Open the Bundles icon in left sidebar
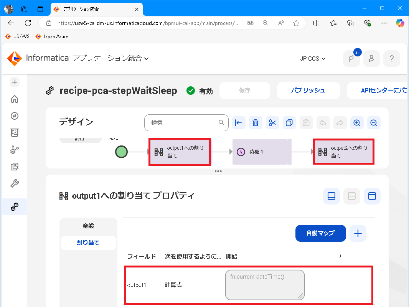409x307 pixels. (15, 133)
